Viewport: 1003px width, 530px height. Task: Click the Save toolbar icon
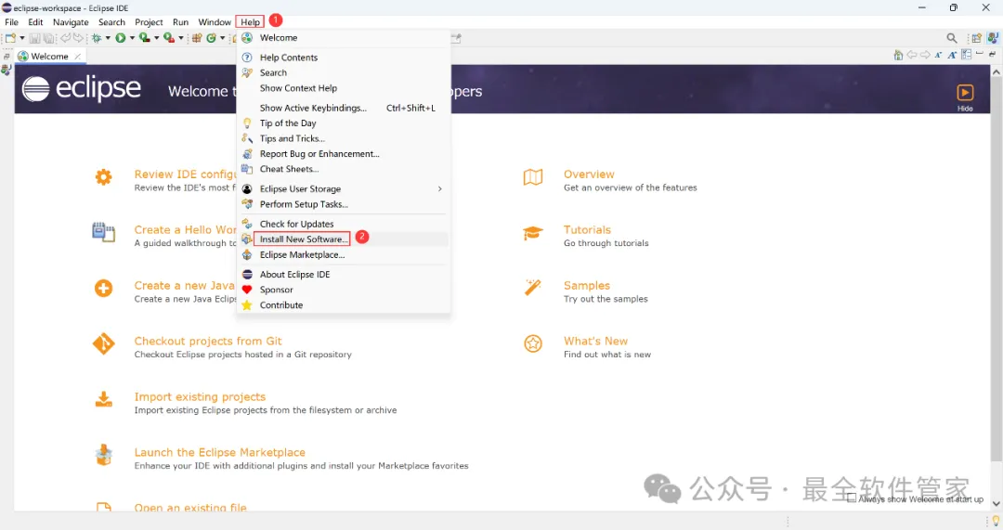pyautogui.click(x=35, y=38)
